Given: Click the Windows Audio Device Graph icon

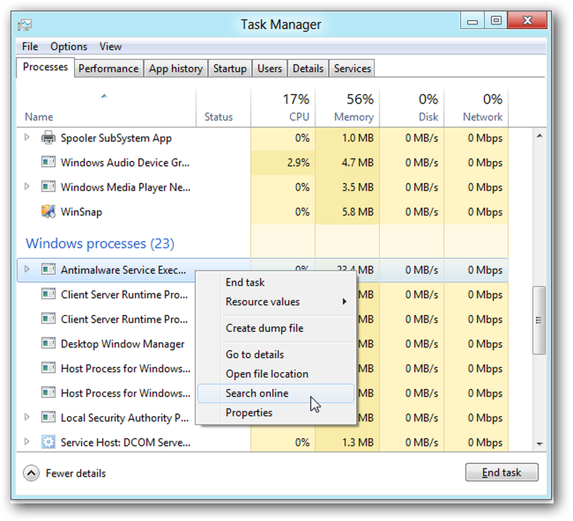Looking at the screenshot, I should (48, 162).
